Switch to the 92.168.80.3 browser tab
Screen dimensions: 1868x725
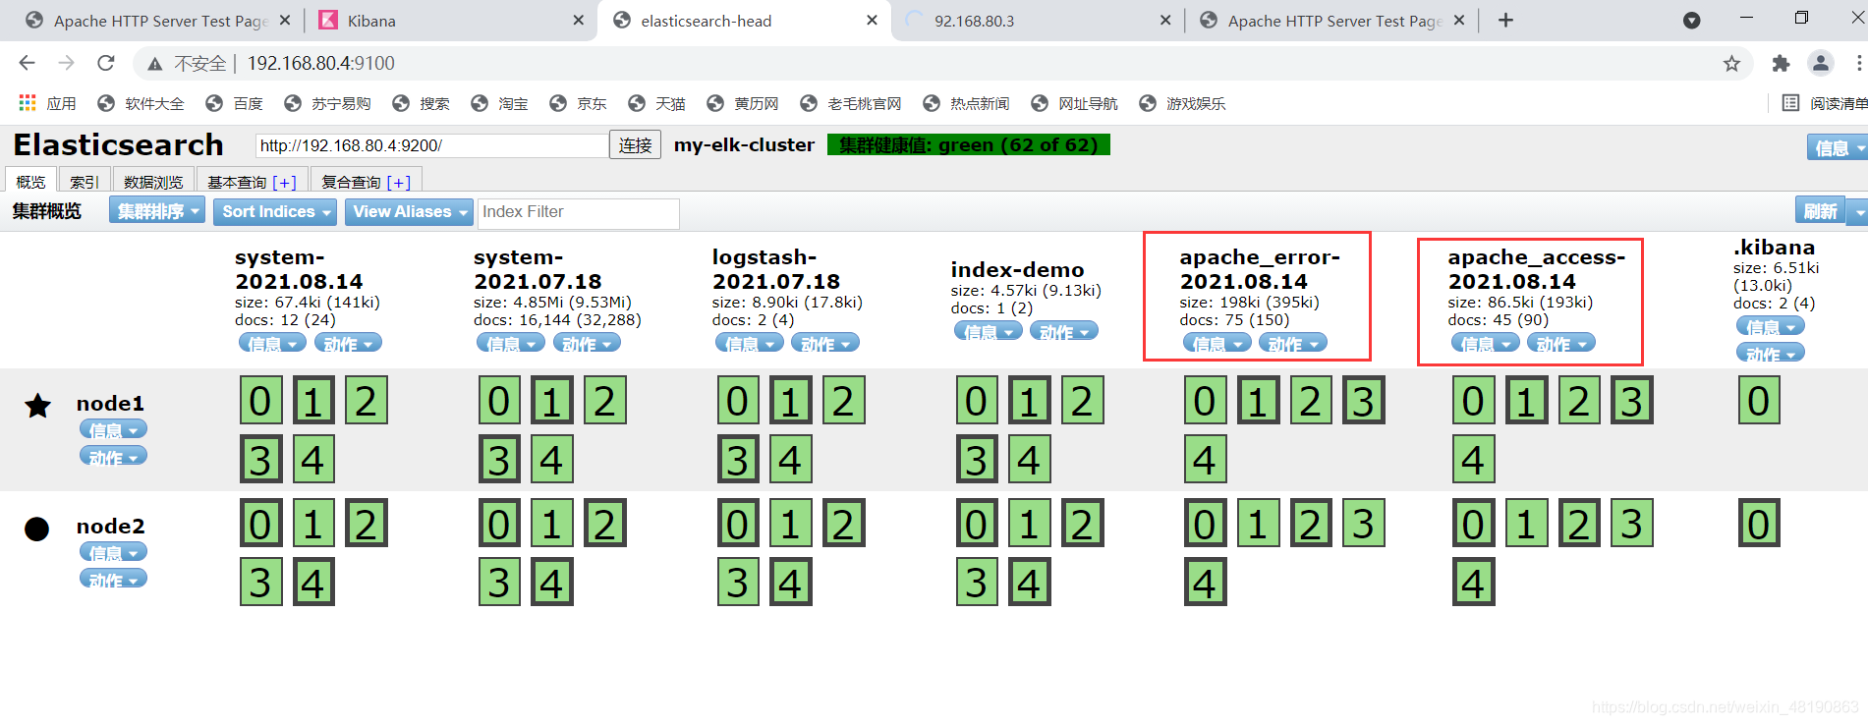(x=1037, y=21)
